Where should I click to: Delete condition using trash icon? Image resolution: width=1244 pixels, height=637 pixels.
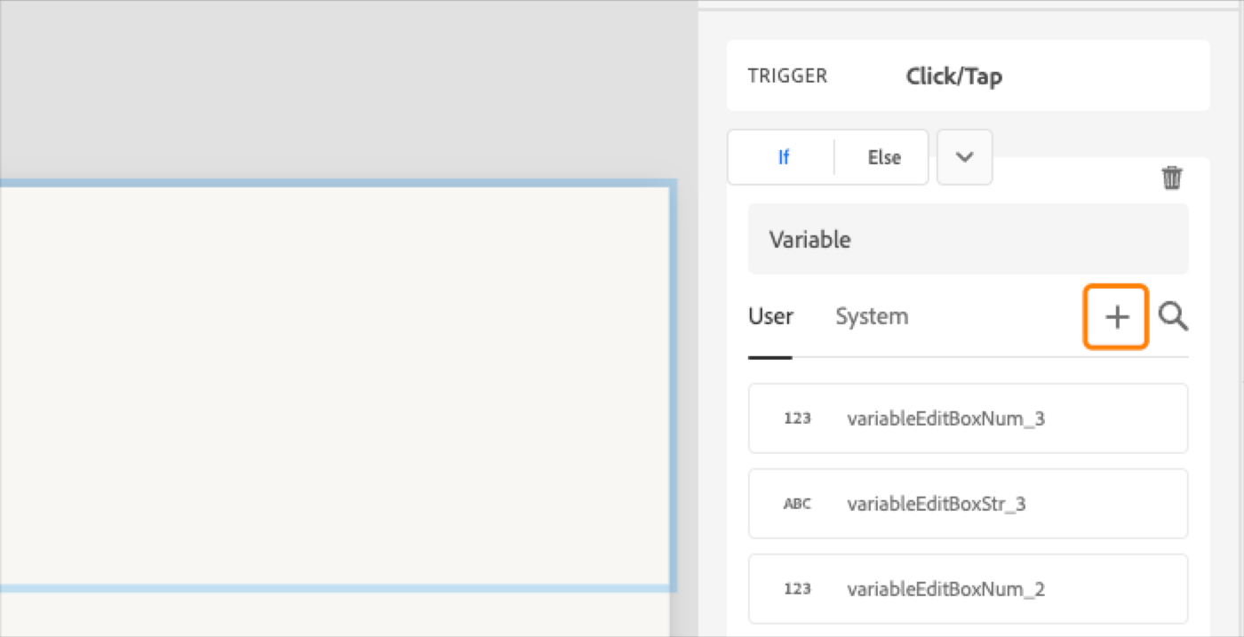click(1172, 178)
